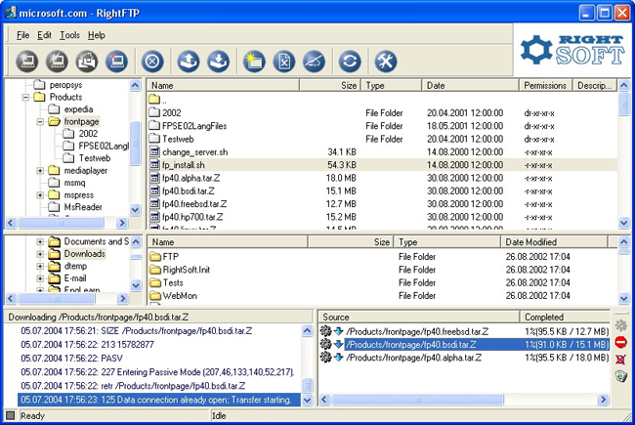The image size is (635, 425).
Task: Select the Tests local folder row
Action: tap(382, 282)
